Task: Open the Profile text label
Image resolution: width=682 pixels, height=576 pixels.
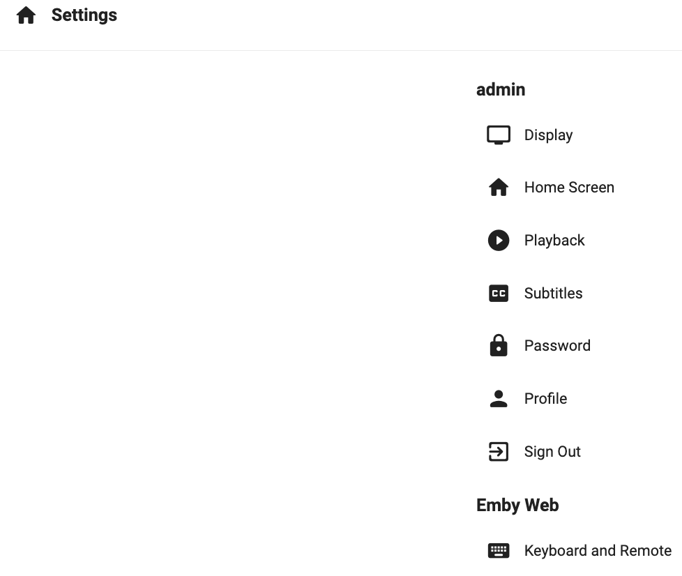Action: coord(545,399)
